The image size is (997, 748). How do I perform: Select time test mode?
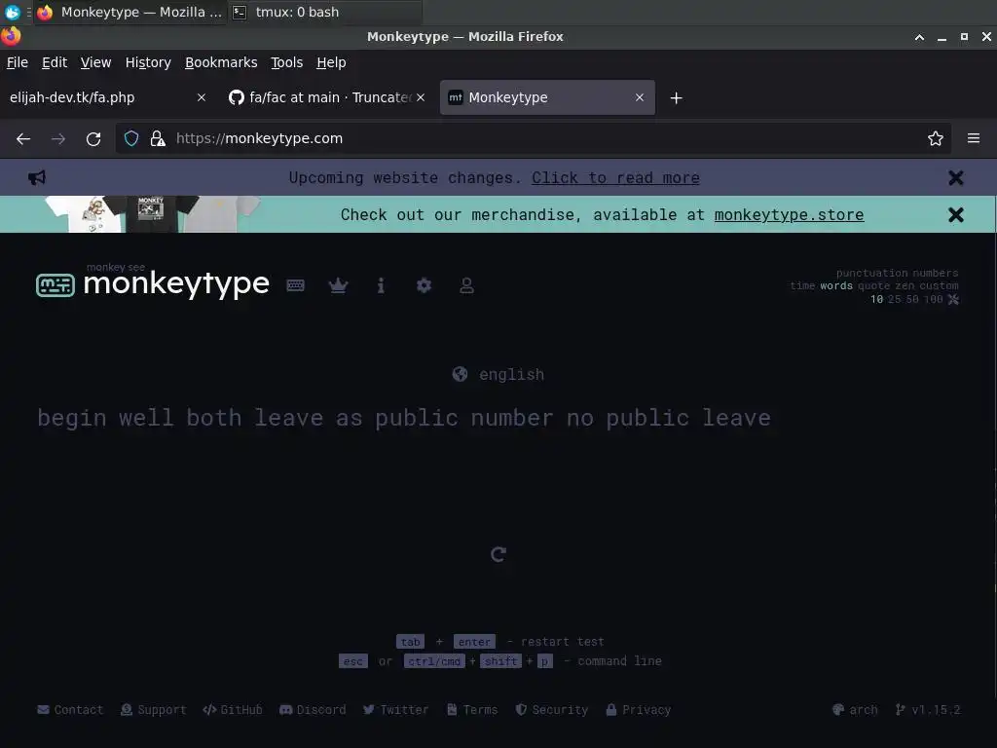802,285
